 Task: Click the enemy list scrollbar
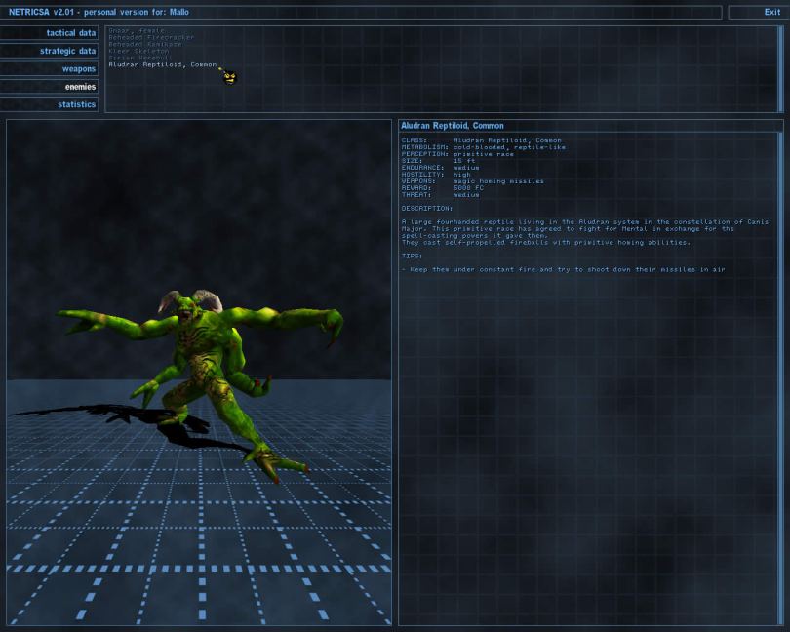coord(779,68)
